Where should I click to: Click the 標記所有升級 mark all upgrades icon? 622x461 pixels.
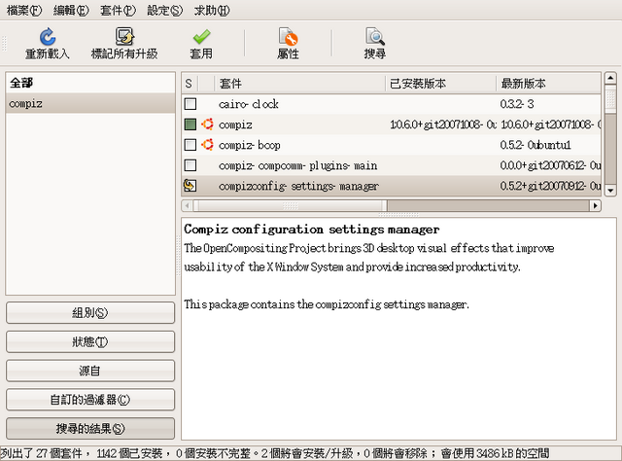(124, 37)
